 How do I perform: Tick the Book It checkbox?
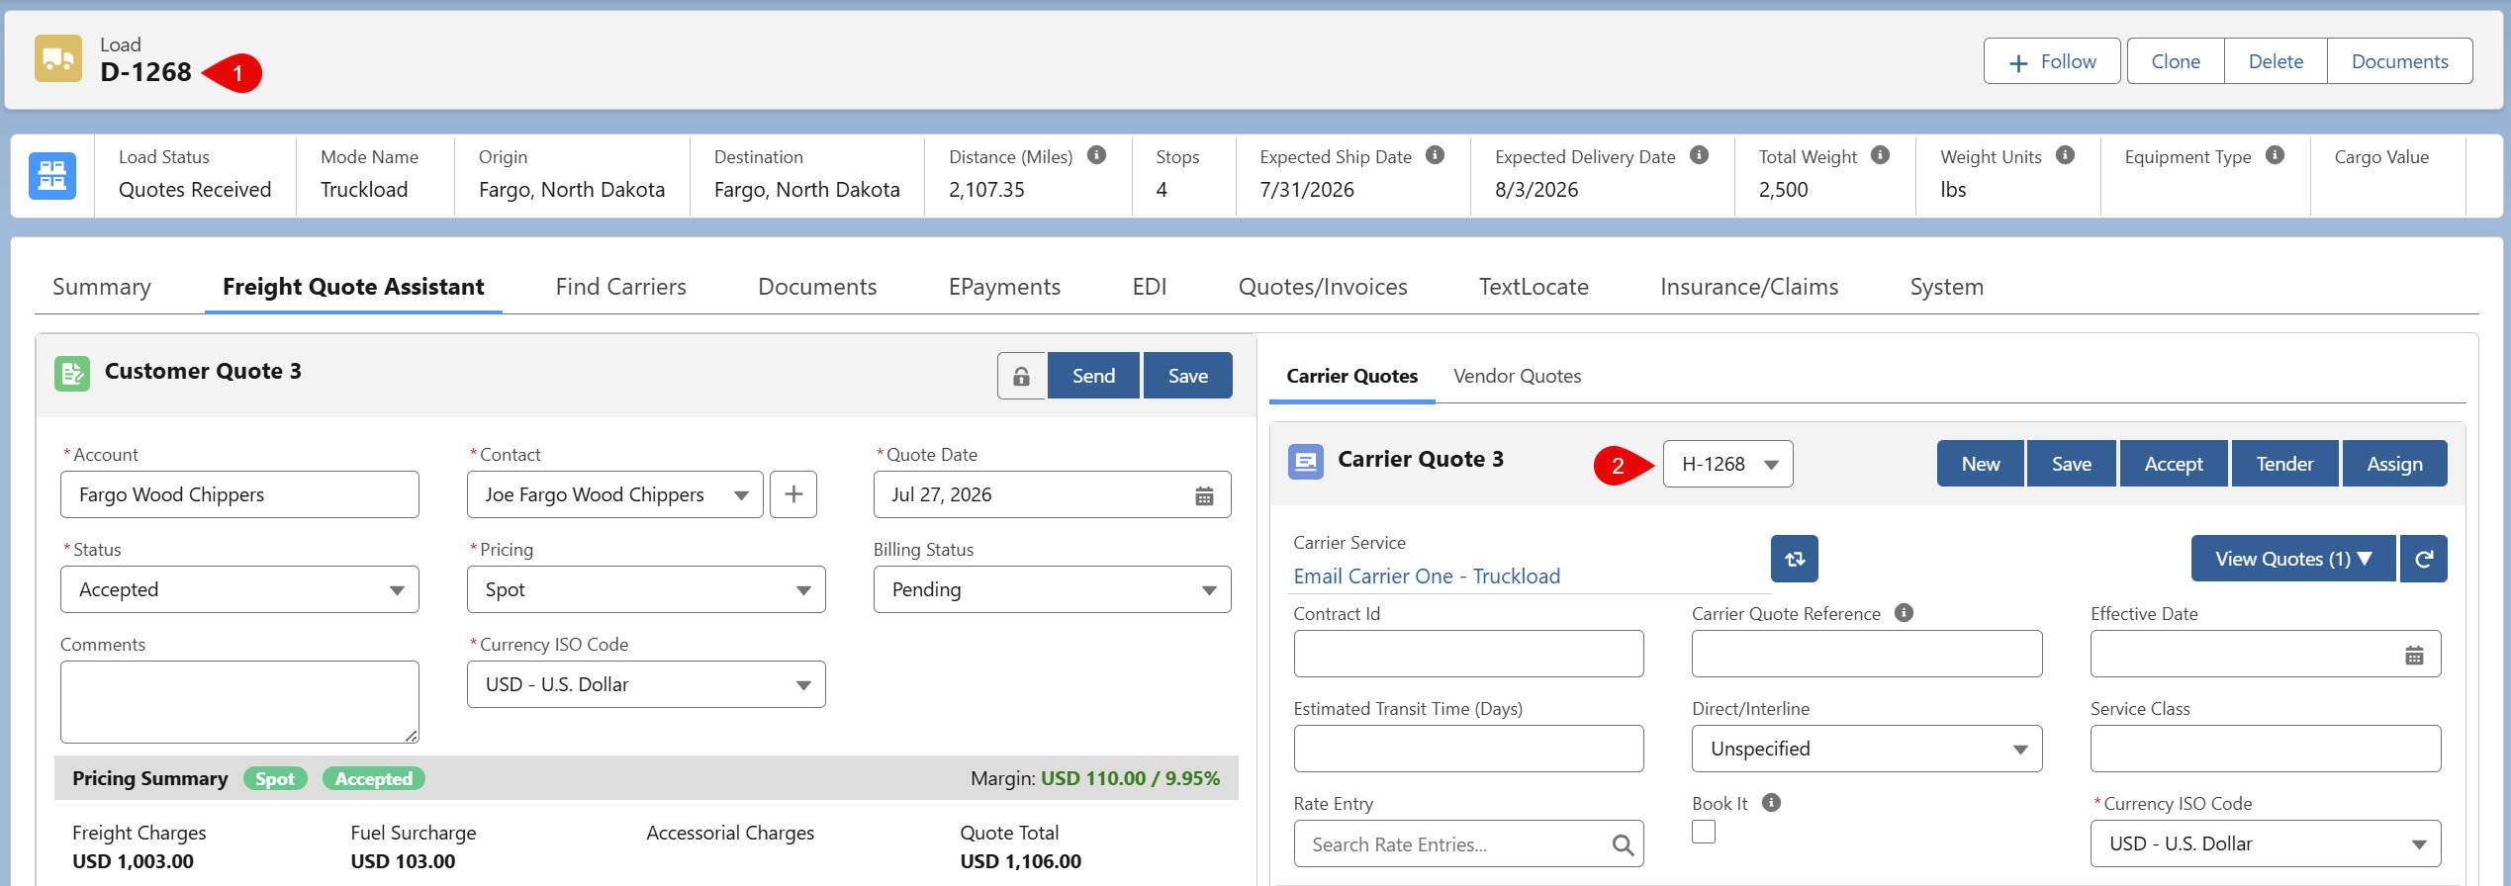(x=1704, y=832)
